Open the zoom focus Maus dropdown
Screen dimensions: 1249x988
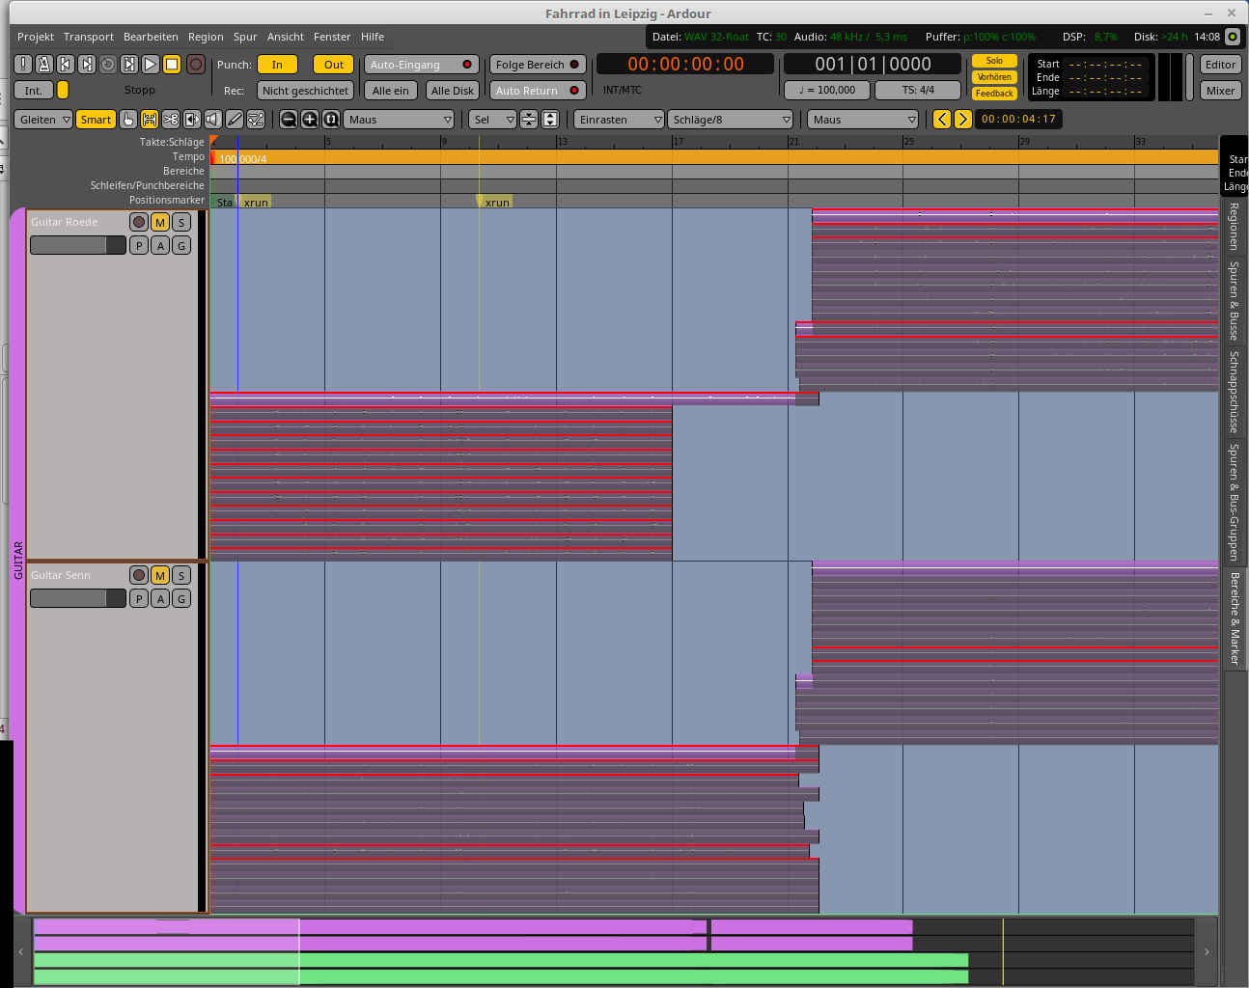[399, 120]
